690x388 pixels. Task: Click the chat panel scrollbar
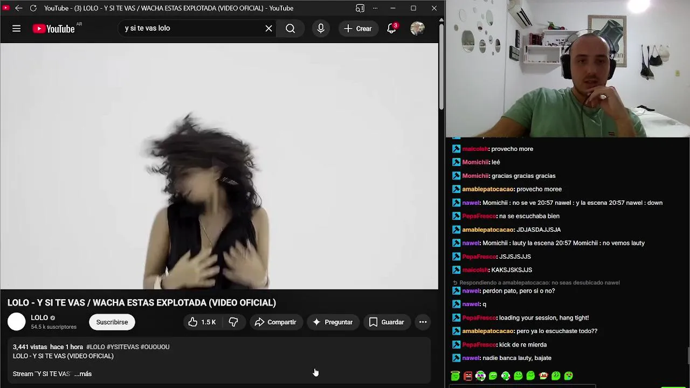(x=687, y=356)
